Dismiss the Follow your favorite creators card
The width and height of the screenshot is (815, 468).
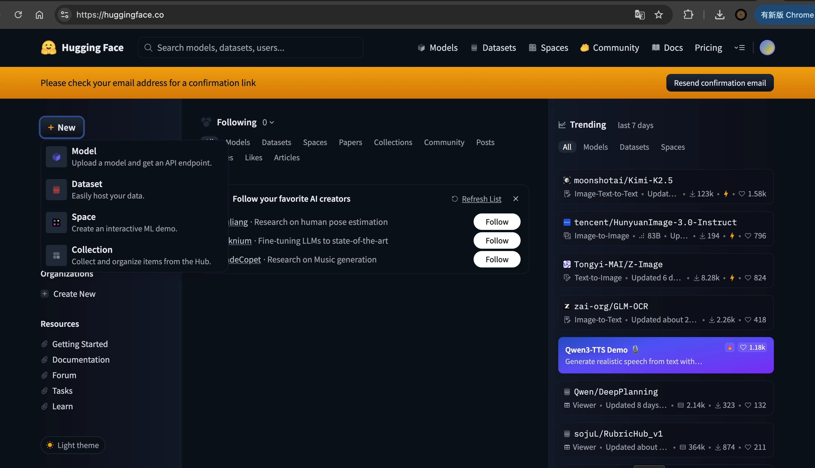pyautogui.click(x=516, y=199)
